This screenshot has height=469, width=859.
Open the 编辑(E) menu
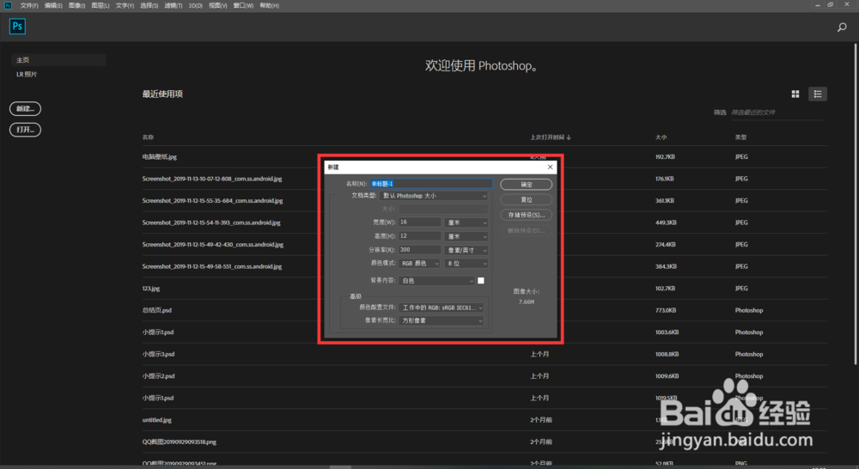[53, 5]
